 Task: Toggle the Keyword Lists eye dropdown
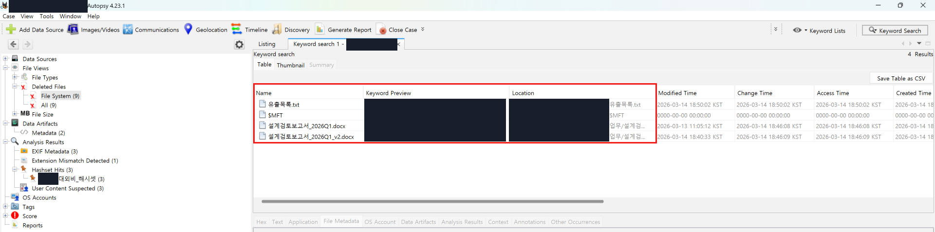(x=800, y=30)
